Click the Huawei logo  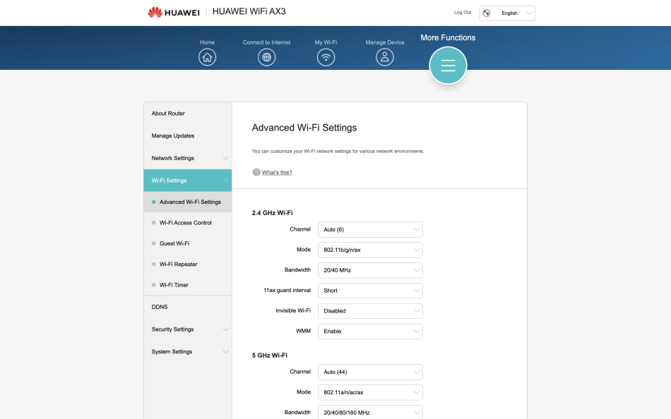pos(174,13)
